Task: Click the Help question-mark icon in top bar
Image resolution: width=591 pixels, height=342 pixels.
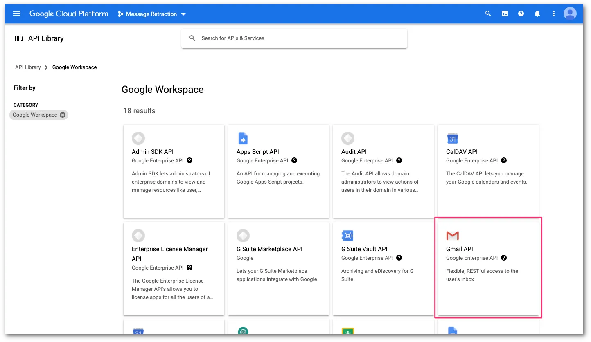Action: tap(521, 13)
